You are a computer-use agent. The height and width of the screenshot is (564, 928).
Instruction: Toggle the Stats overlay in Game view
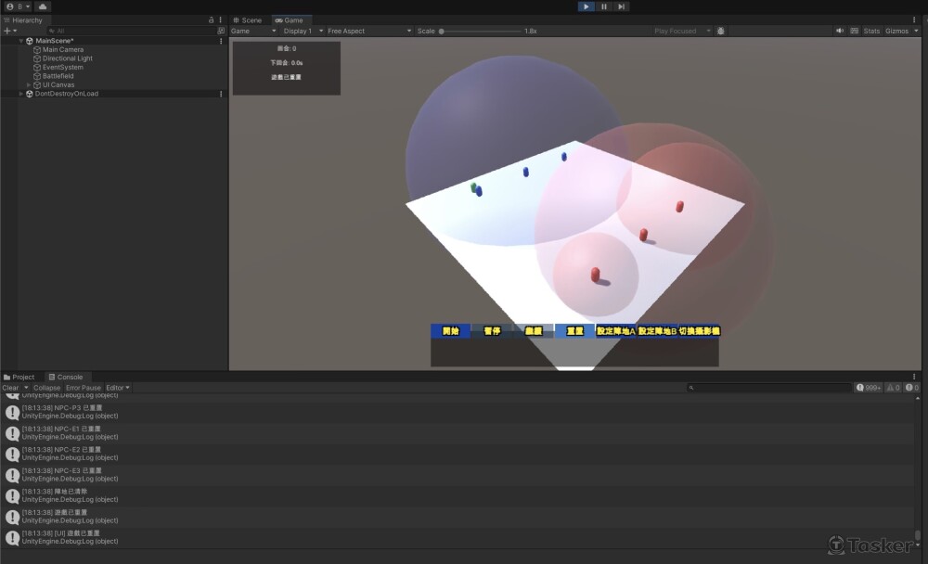pos(871,31)
